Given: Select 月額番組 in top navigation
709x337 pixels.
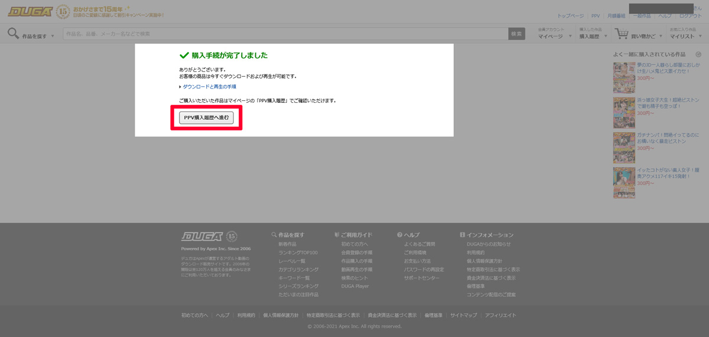Looking at the screenshot, I should point(616,16).
